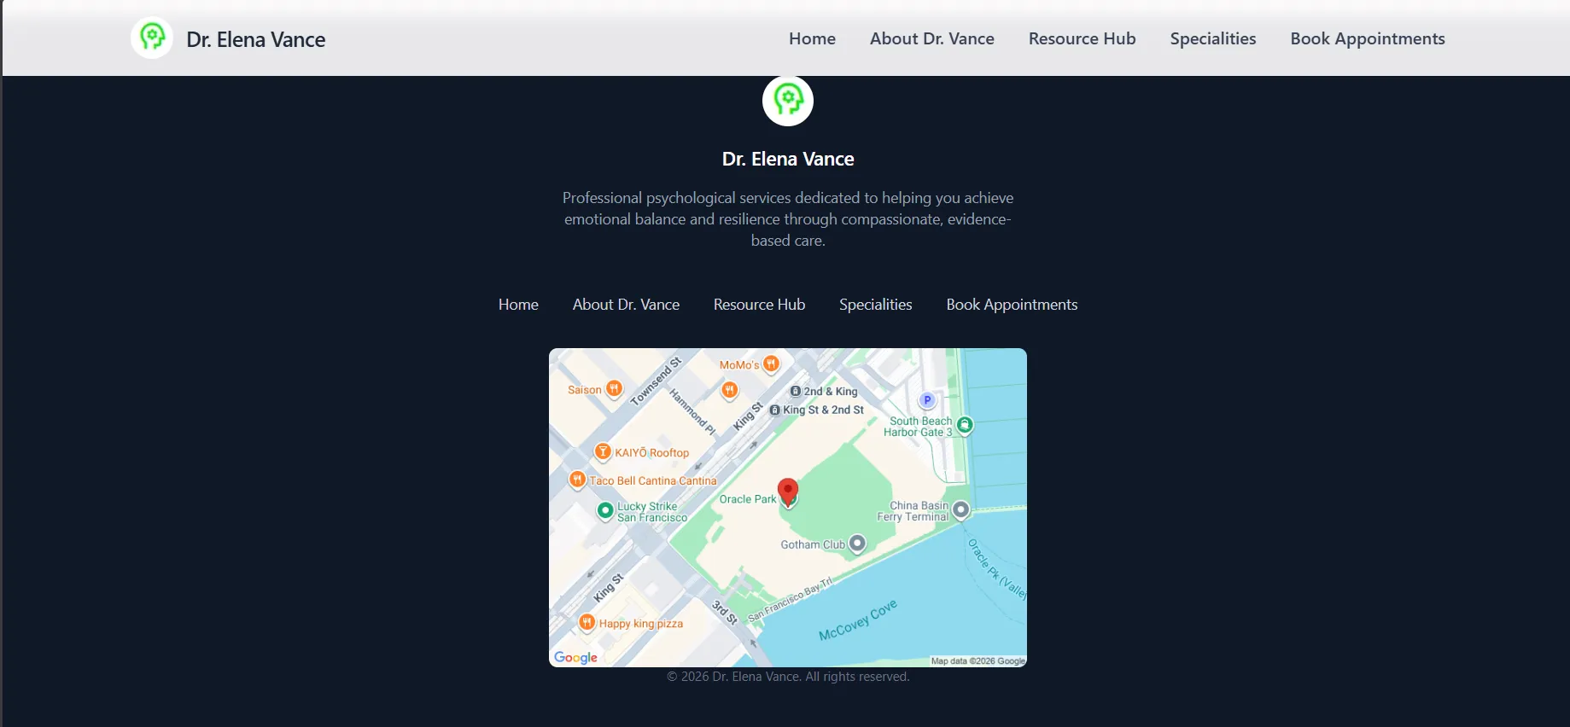The image size is (1570, 727).
Task: Open Home in the top navigation
Action: 812,38
